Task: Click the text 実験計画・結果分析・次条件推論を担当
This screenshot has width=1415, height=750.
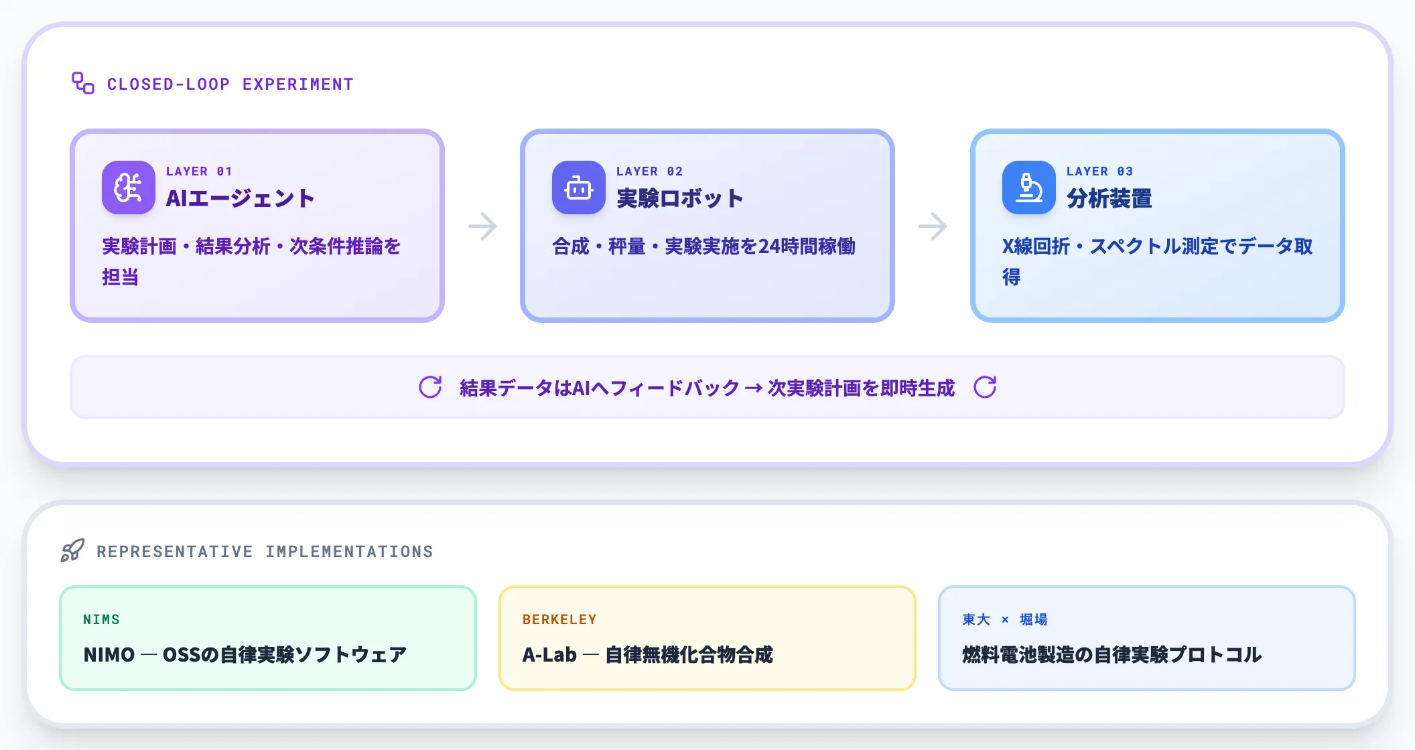Action: pos(252,261)
